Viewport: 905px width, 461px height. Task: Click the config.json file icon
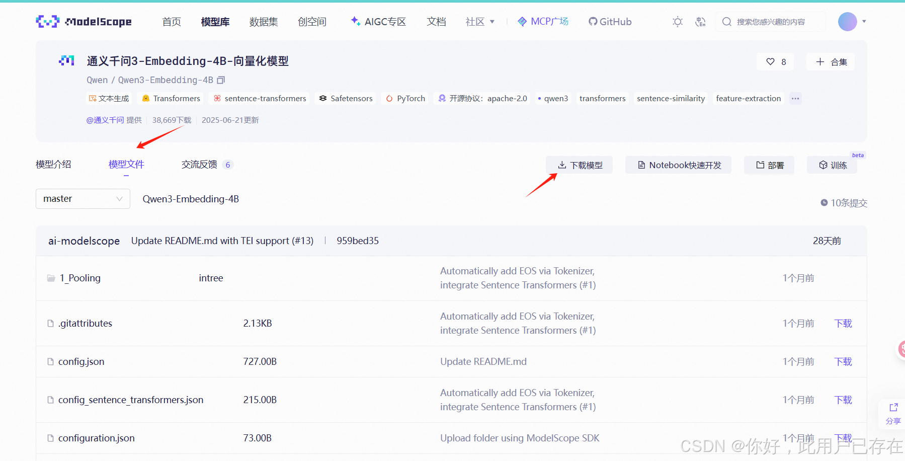(50, 361)
